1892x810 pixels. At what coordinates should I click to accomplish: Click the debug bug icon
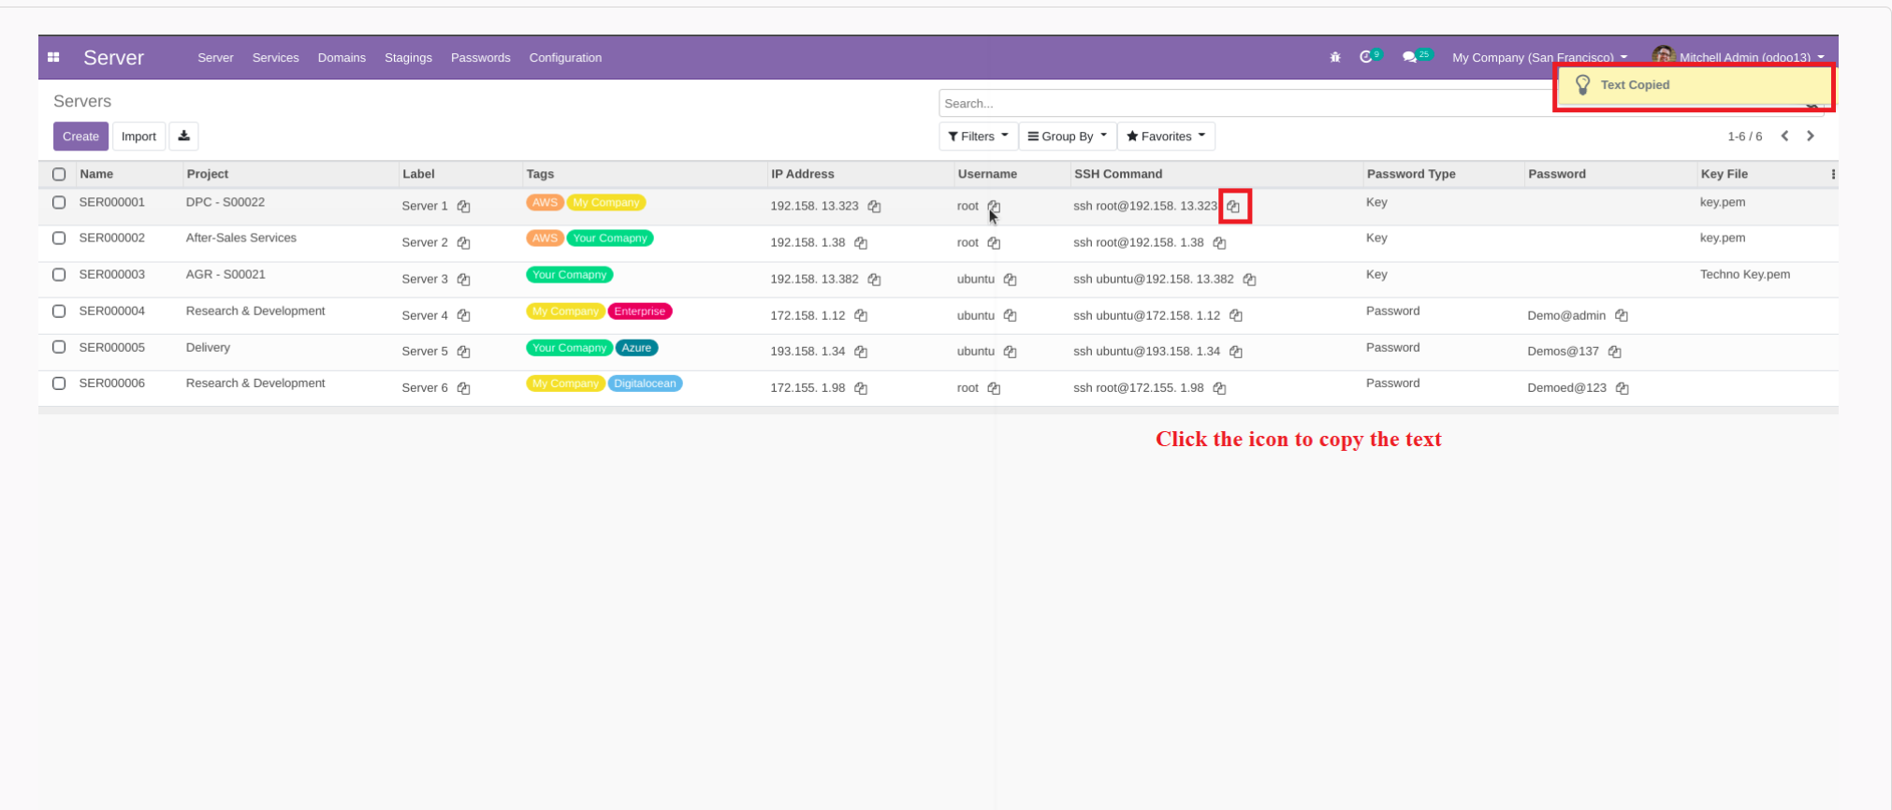click(x=1335, y=57)
